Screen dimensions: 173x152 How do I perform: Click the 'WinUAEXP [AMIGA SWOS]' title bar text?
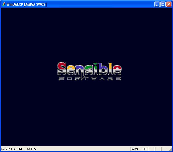click(x=26, y=4)
